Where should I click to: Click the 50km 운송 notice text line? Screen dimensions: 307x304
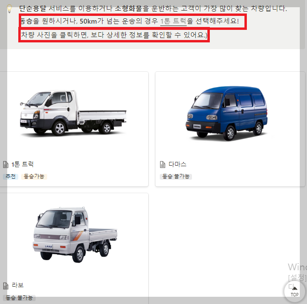[x=129, y=21]
